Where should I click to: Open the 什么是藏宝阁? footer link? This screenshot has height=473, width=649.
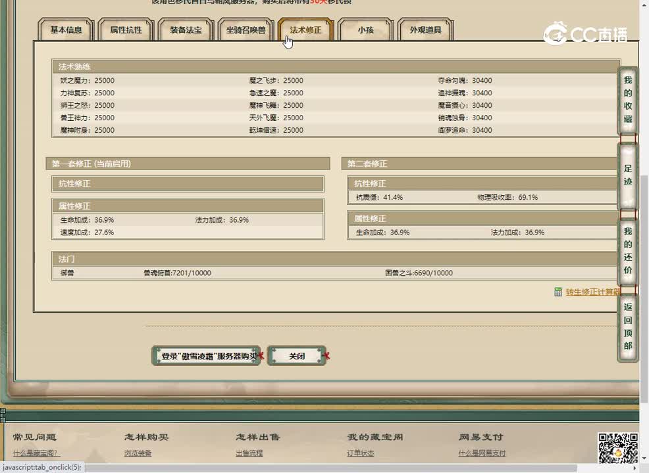click(x=36, y=453)
